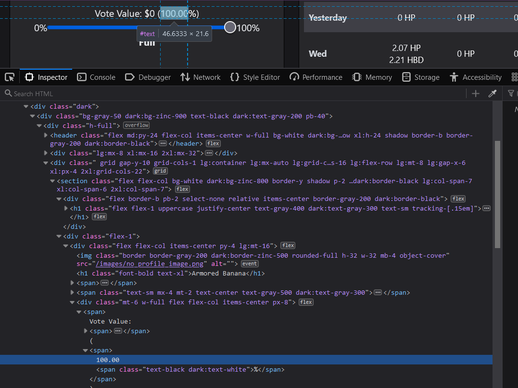Toggle the grid badge on grid div

[160, 171]
